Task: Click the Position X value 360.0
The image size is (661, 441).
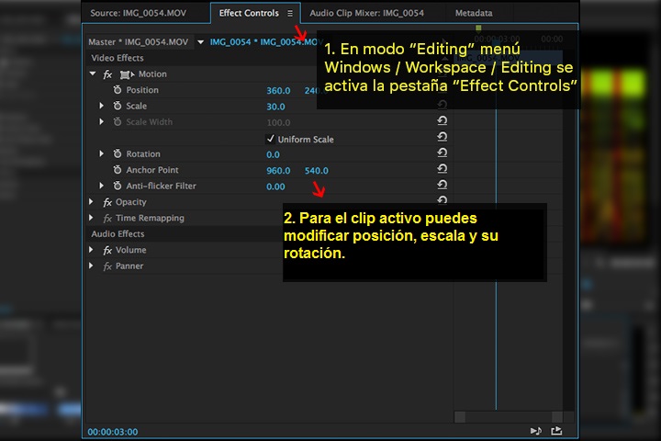Action: (x=278, y=91)
